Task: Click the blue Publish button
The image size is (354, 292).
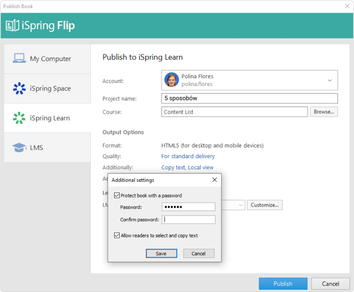Action: click(283, 283)
